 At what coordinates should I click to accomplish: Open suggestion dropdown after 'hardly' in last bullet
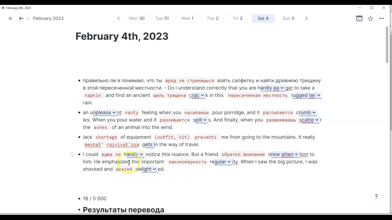(x=141, y=154)
